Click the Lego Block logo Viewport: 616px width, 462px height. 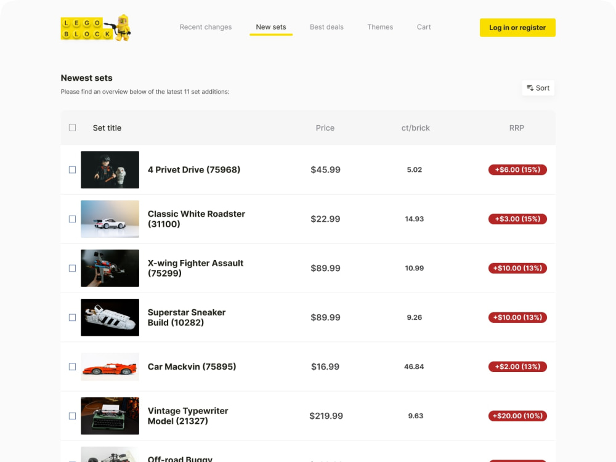(96, 28)
